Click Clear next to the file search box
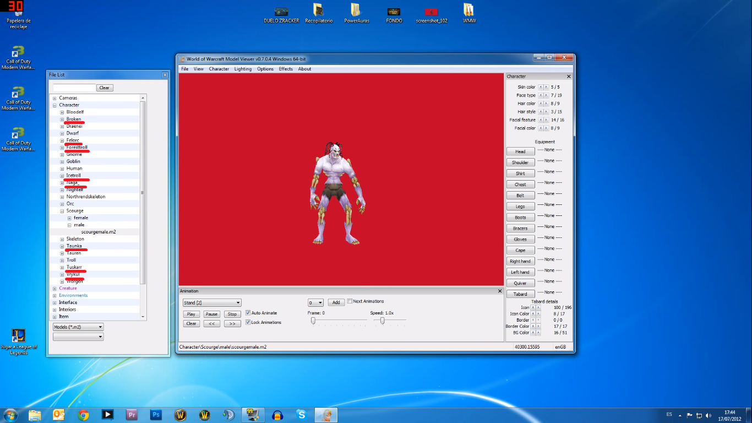752x423 pixels. click(105, 88)
